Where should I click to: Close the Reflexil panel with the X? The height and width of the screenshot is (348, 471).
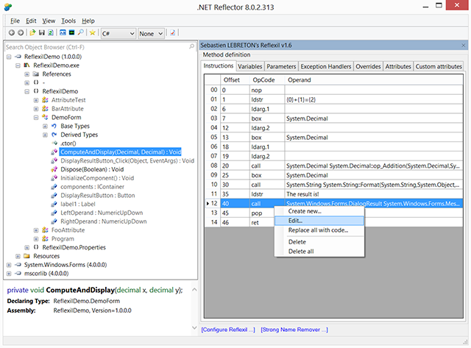coord(463,46)
